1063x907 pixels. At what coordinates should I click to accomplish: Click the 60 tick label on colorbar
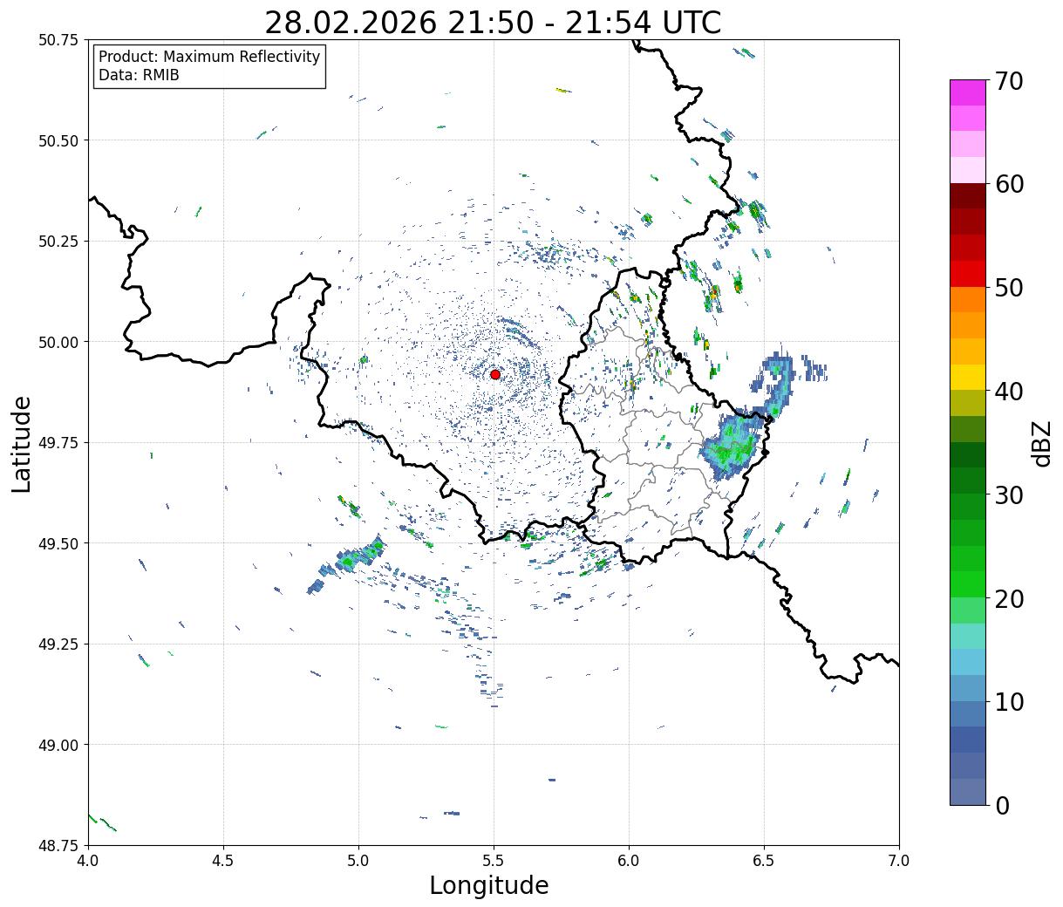[x=1009, y=184]
